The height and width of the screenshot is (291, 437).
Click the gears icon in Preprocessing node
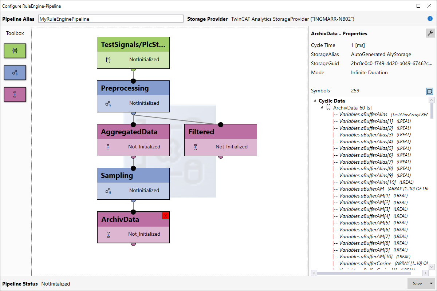pos(108,103)
